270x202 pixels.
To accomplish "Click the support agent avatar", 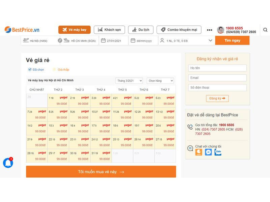I will (x=220, y=30).
